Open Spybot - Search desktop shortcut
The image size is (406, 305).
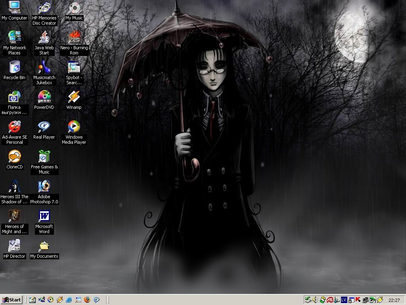click(74, 73)
